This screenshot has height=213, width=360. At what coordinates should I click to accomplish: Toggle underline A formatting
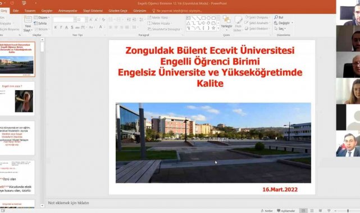66,27
